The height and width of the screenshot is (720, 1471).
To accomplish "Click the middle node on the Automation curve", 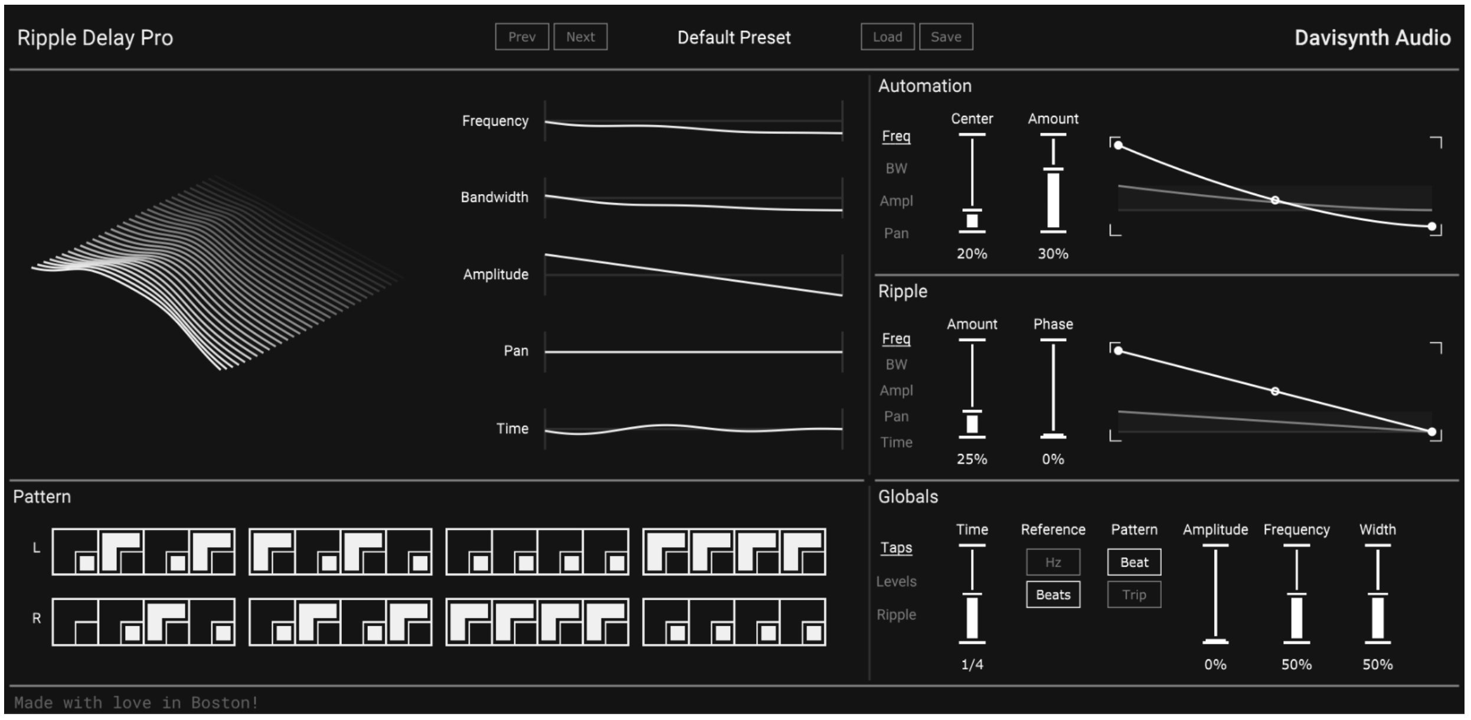I will click(x=1275, y=201).
